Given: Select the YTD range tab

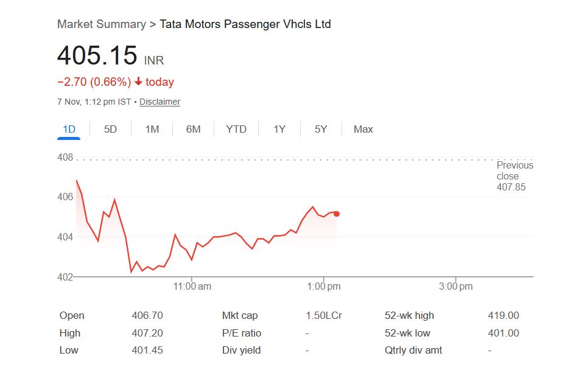Looking at the screenshot, I should click(x=236, y=129).
